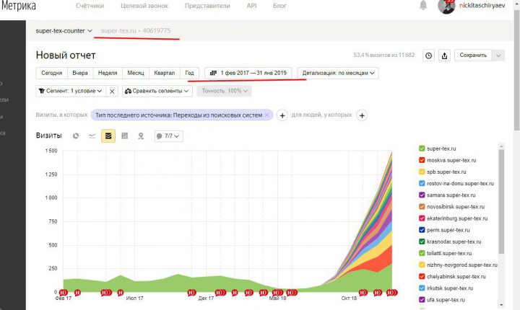Open the calendar date range 1 фев 2017 — 31 янв 2019

[x=248, y=73]
